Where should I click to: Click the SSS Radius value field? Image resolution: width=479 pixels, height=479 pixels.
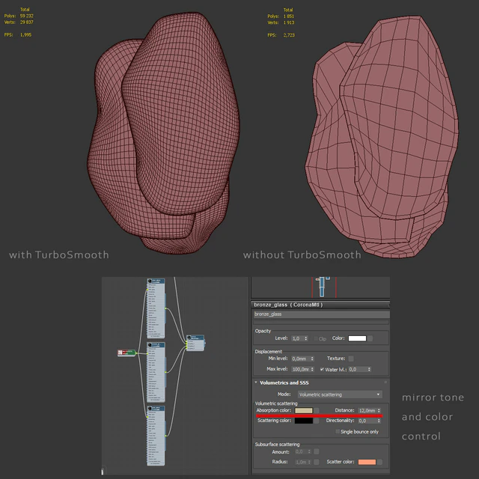pos(301,462)
